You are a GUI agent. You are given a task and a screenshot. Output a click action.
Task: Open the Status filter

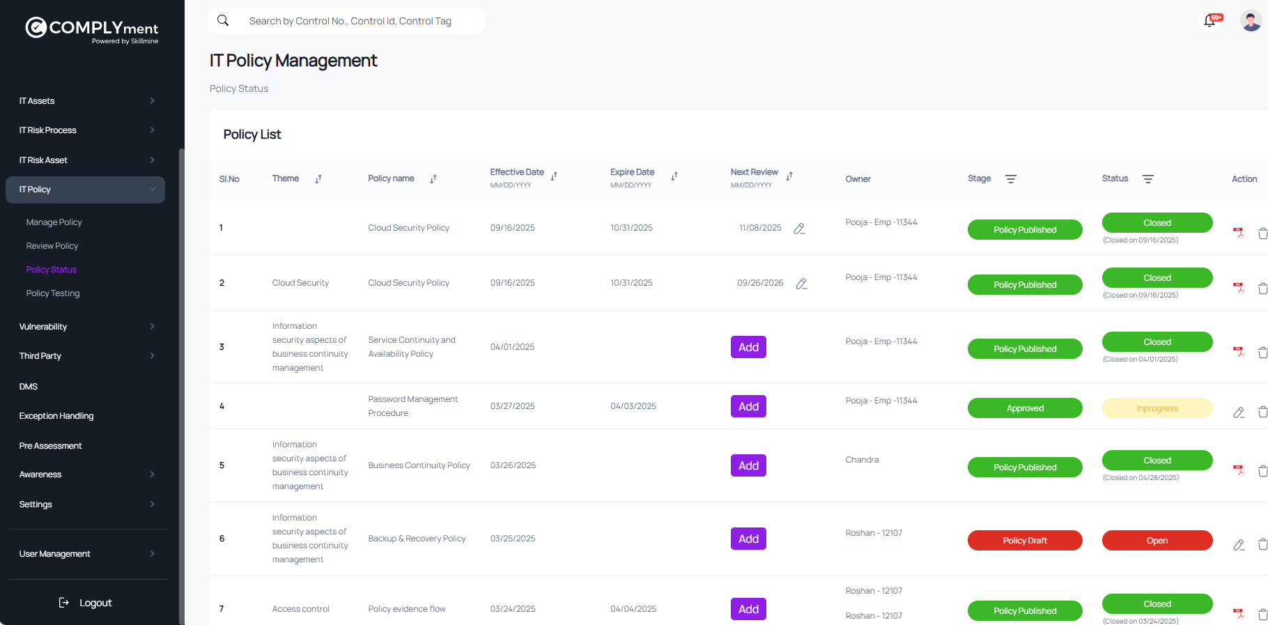tap(1148, 179)
